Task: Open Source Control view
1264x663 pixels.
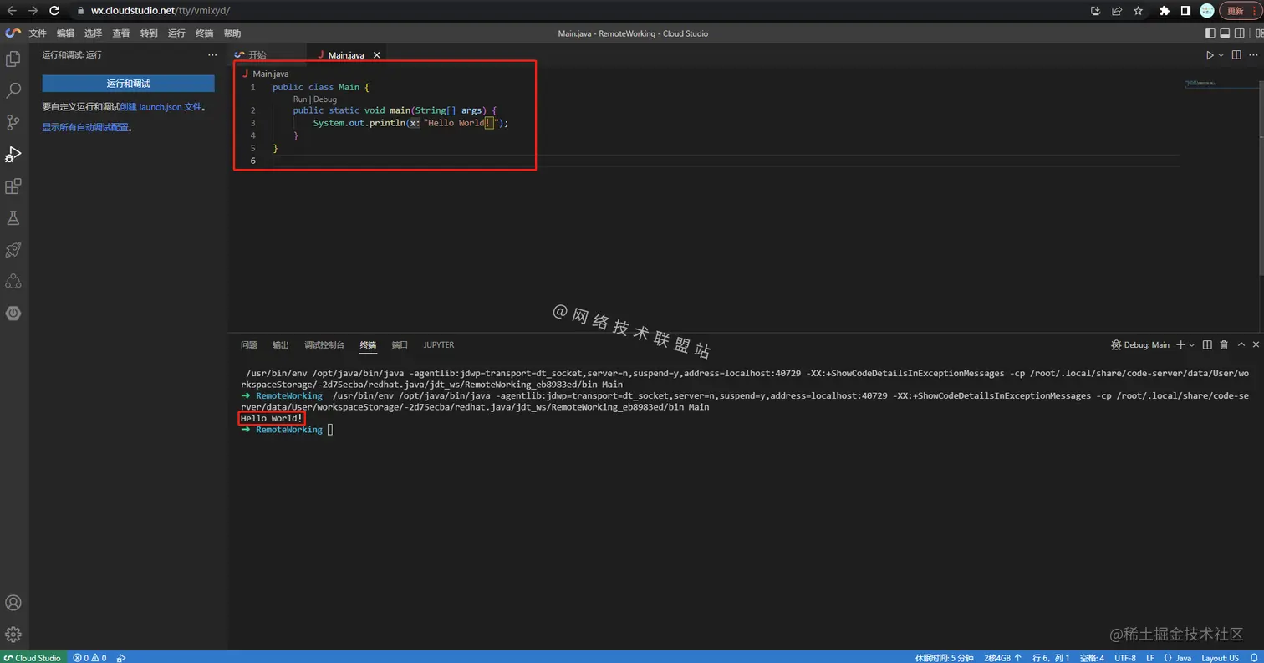Action: pyautogui.click(x=13, y=122)
